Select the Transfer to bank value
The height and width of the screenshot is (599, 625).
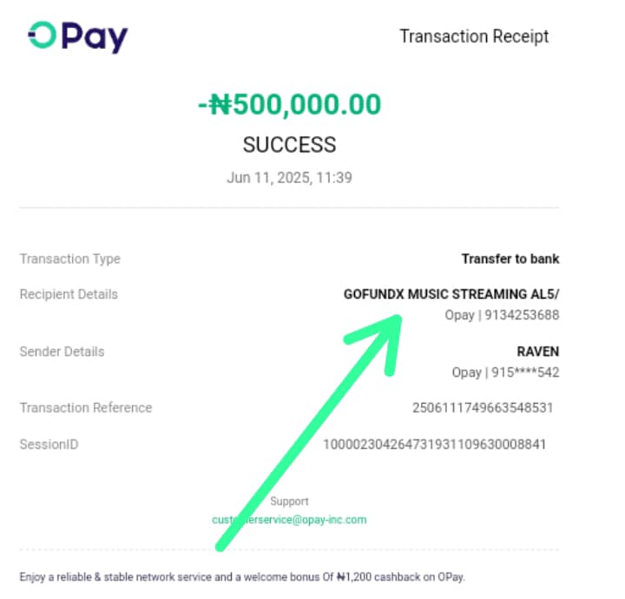pyautogui.click(x=510, y=259)
